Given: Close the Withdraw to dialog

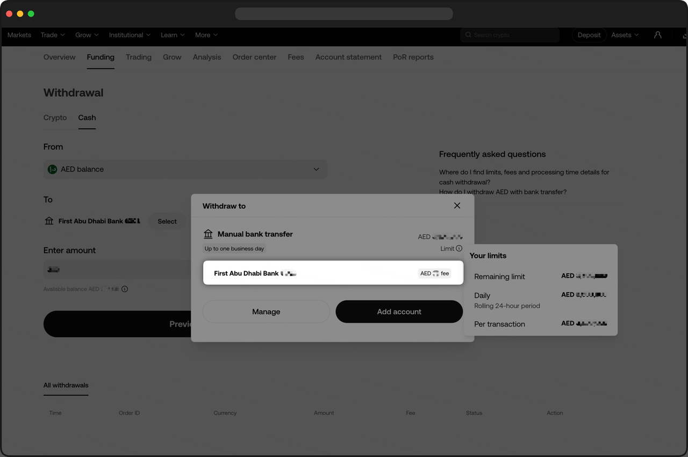Looking at the screenshot, I should 457,206.
